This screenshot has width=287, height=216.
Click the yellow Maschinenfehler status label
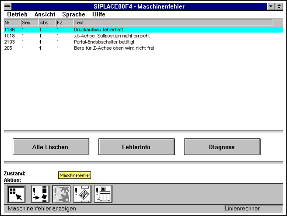click(x=75, y=175)
